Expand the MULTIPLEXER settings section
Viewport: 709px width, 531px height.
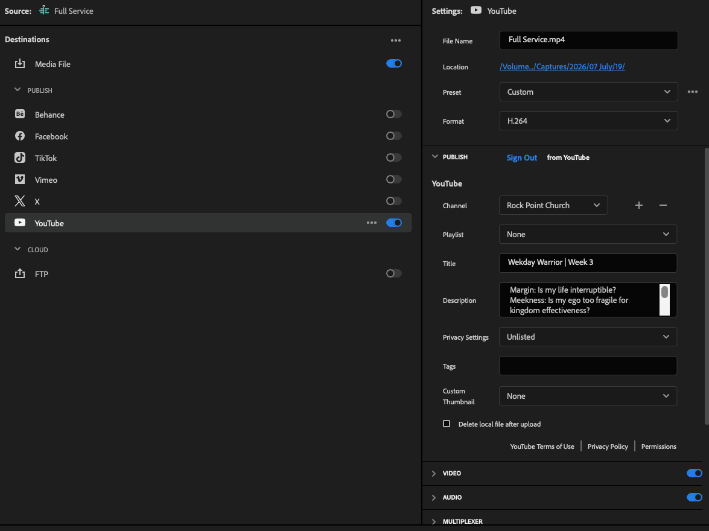434,521
